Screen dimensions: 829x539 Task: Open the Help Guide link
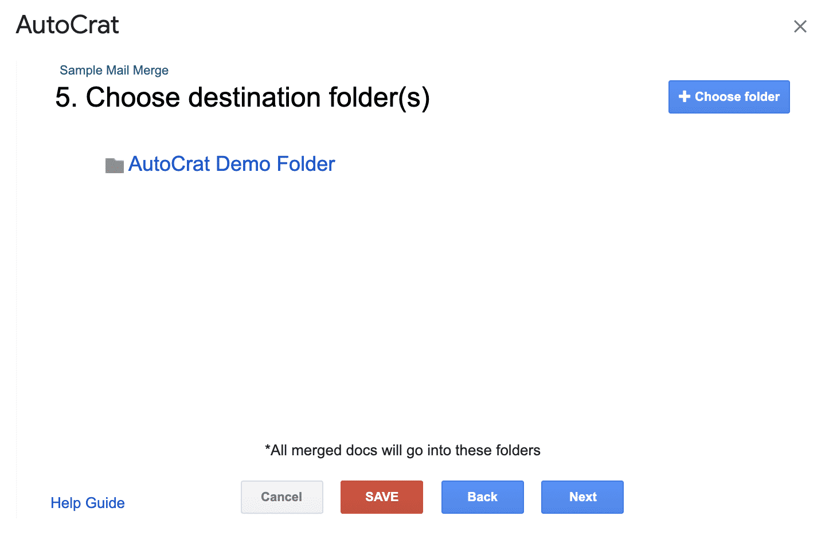88,503
